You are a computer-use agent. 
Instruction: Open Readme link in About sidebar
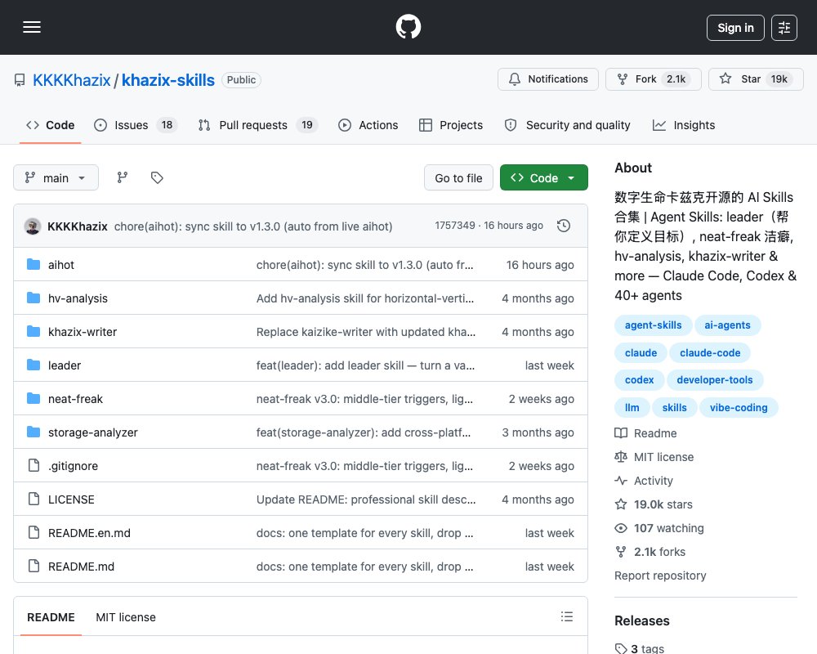(645, 433)
